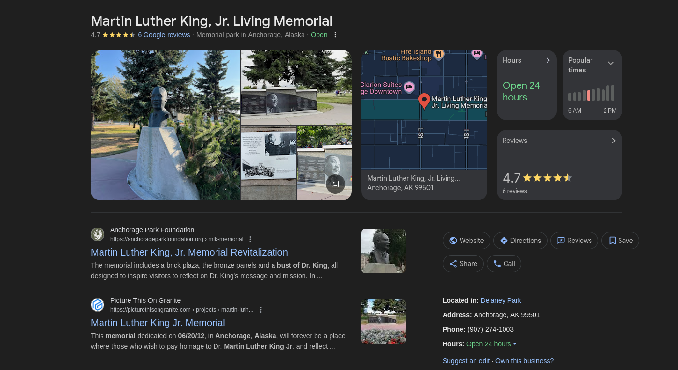The image size is (678, 370).
Task: Click Picture This On Granite favicon
Action: tap(98, 305)
